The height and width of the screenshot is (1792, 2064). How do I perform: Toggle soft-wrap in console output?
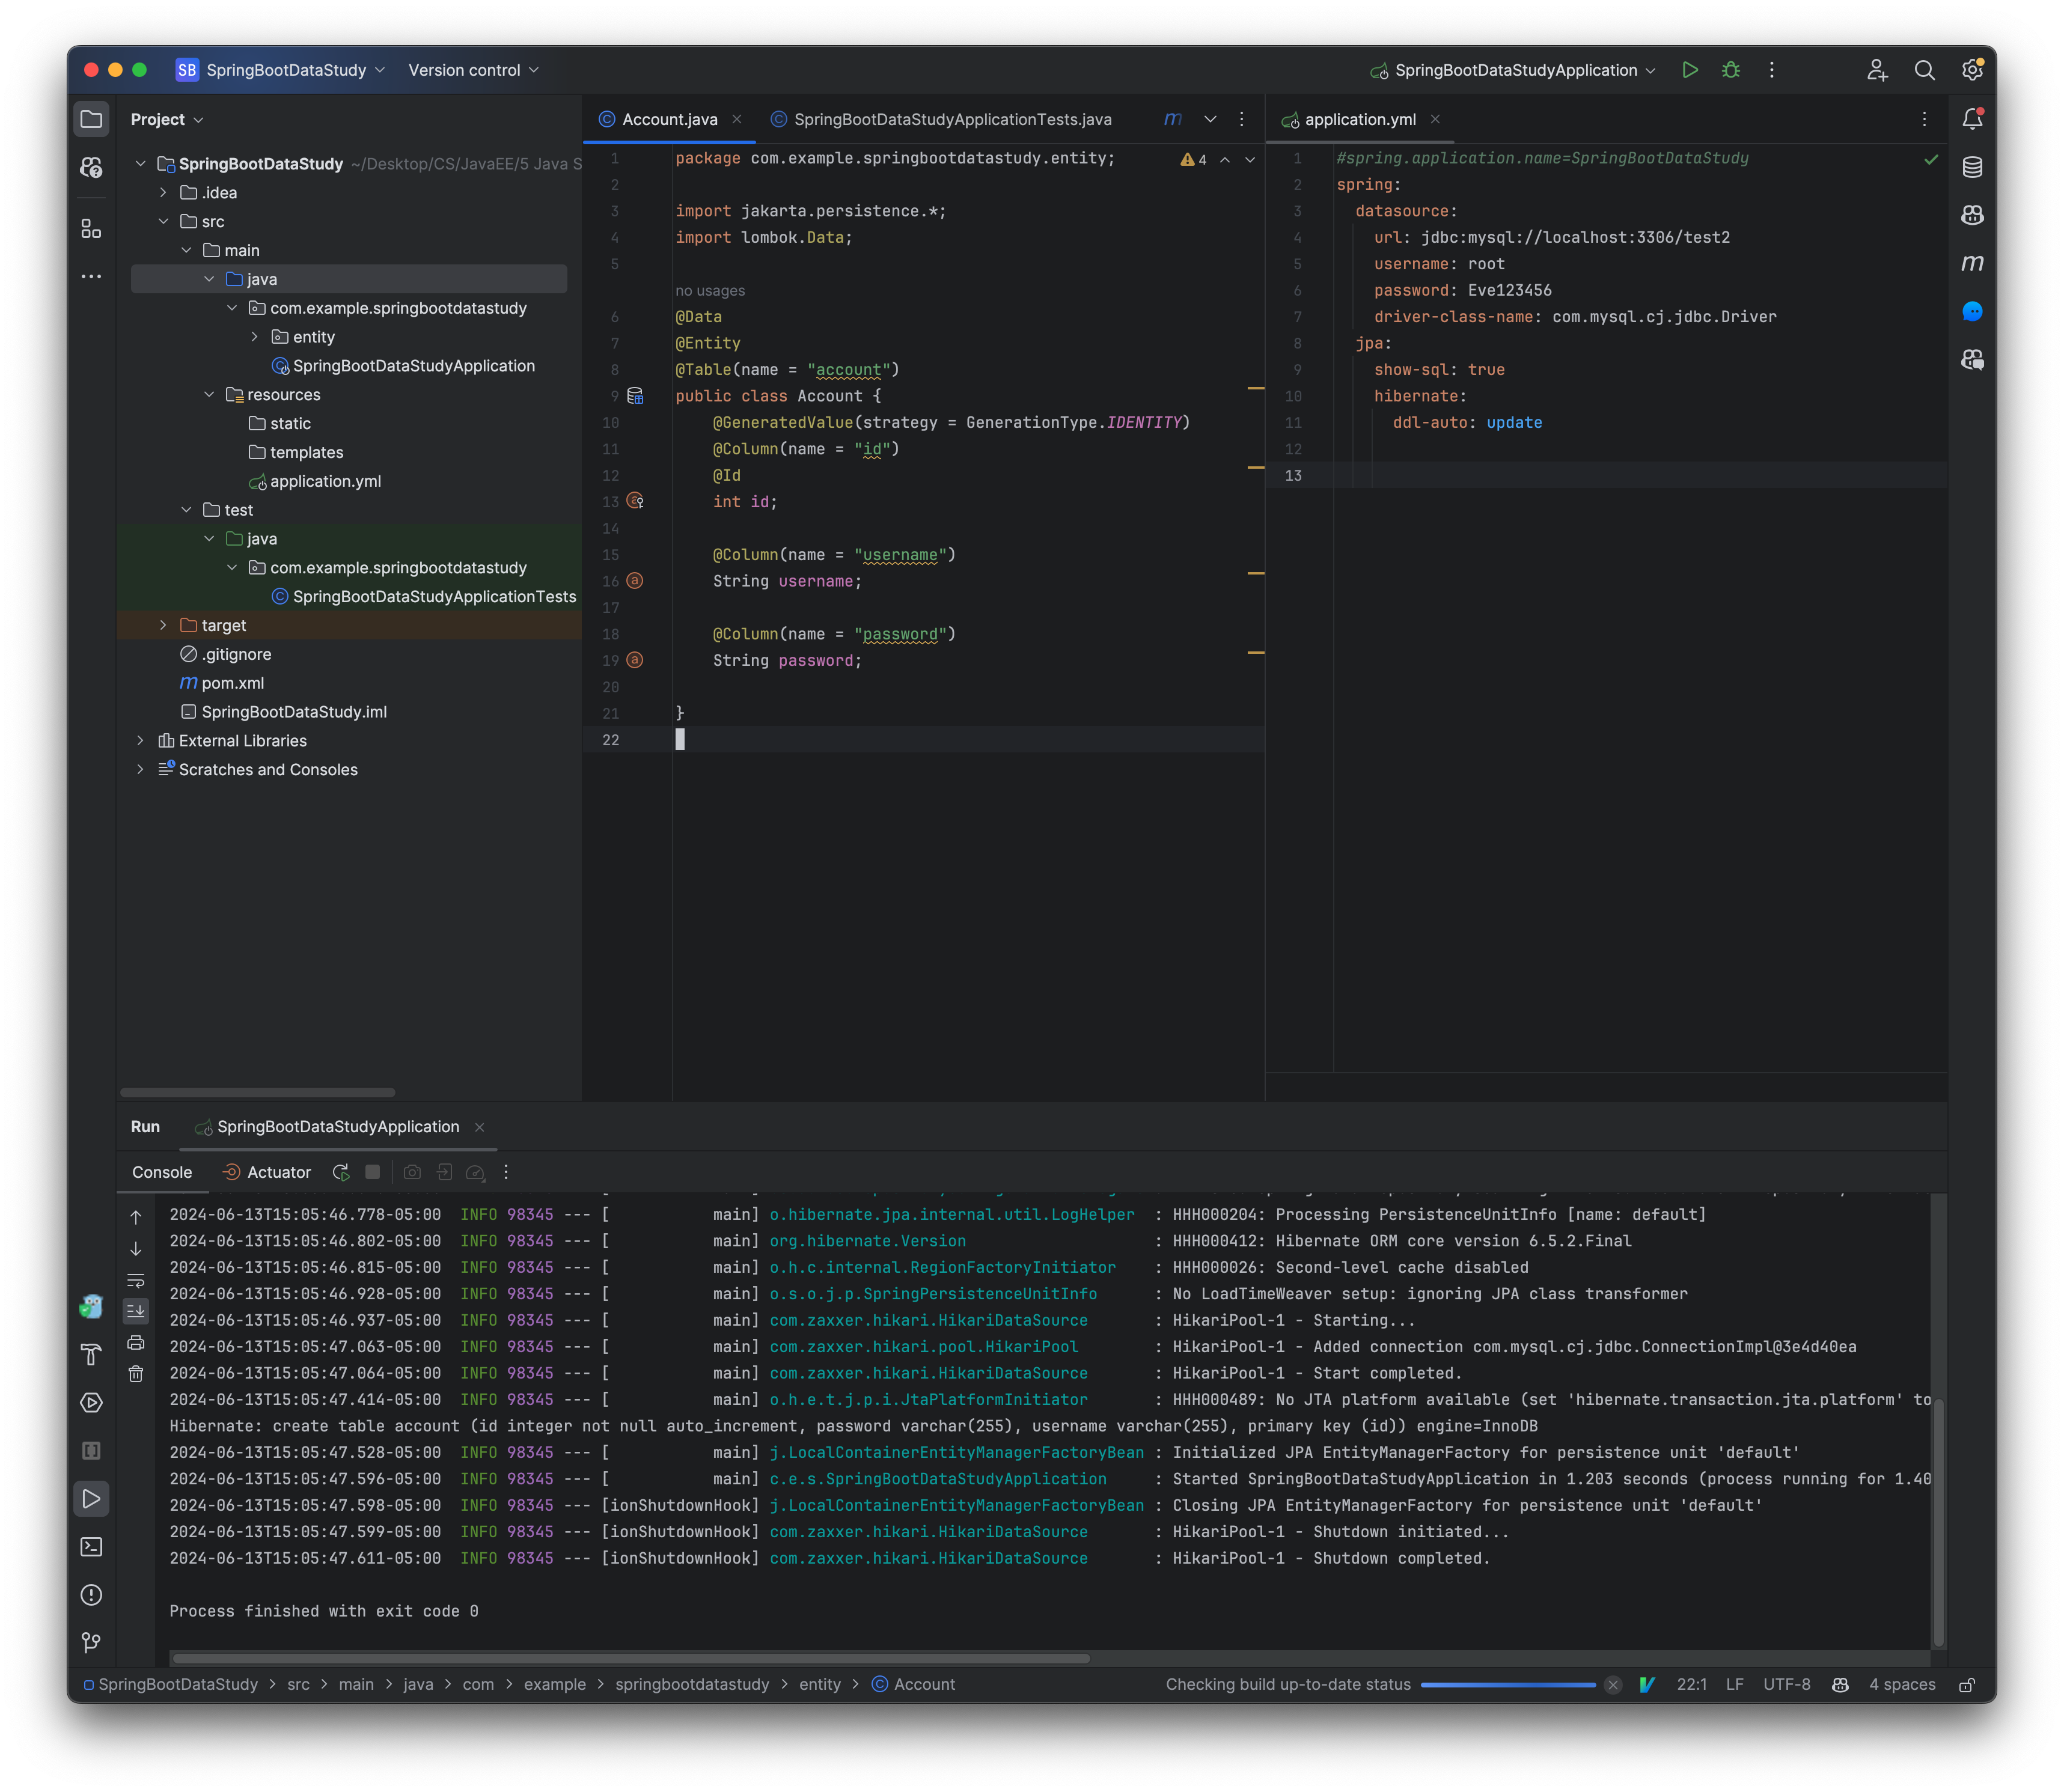click(136, 1281)
